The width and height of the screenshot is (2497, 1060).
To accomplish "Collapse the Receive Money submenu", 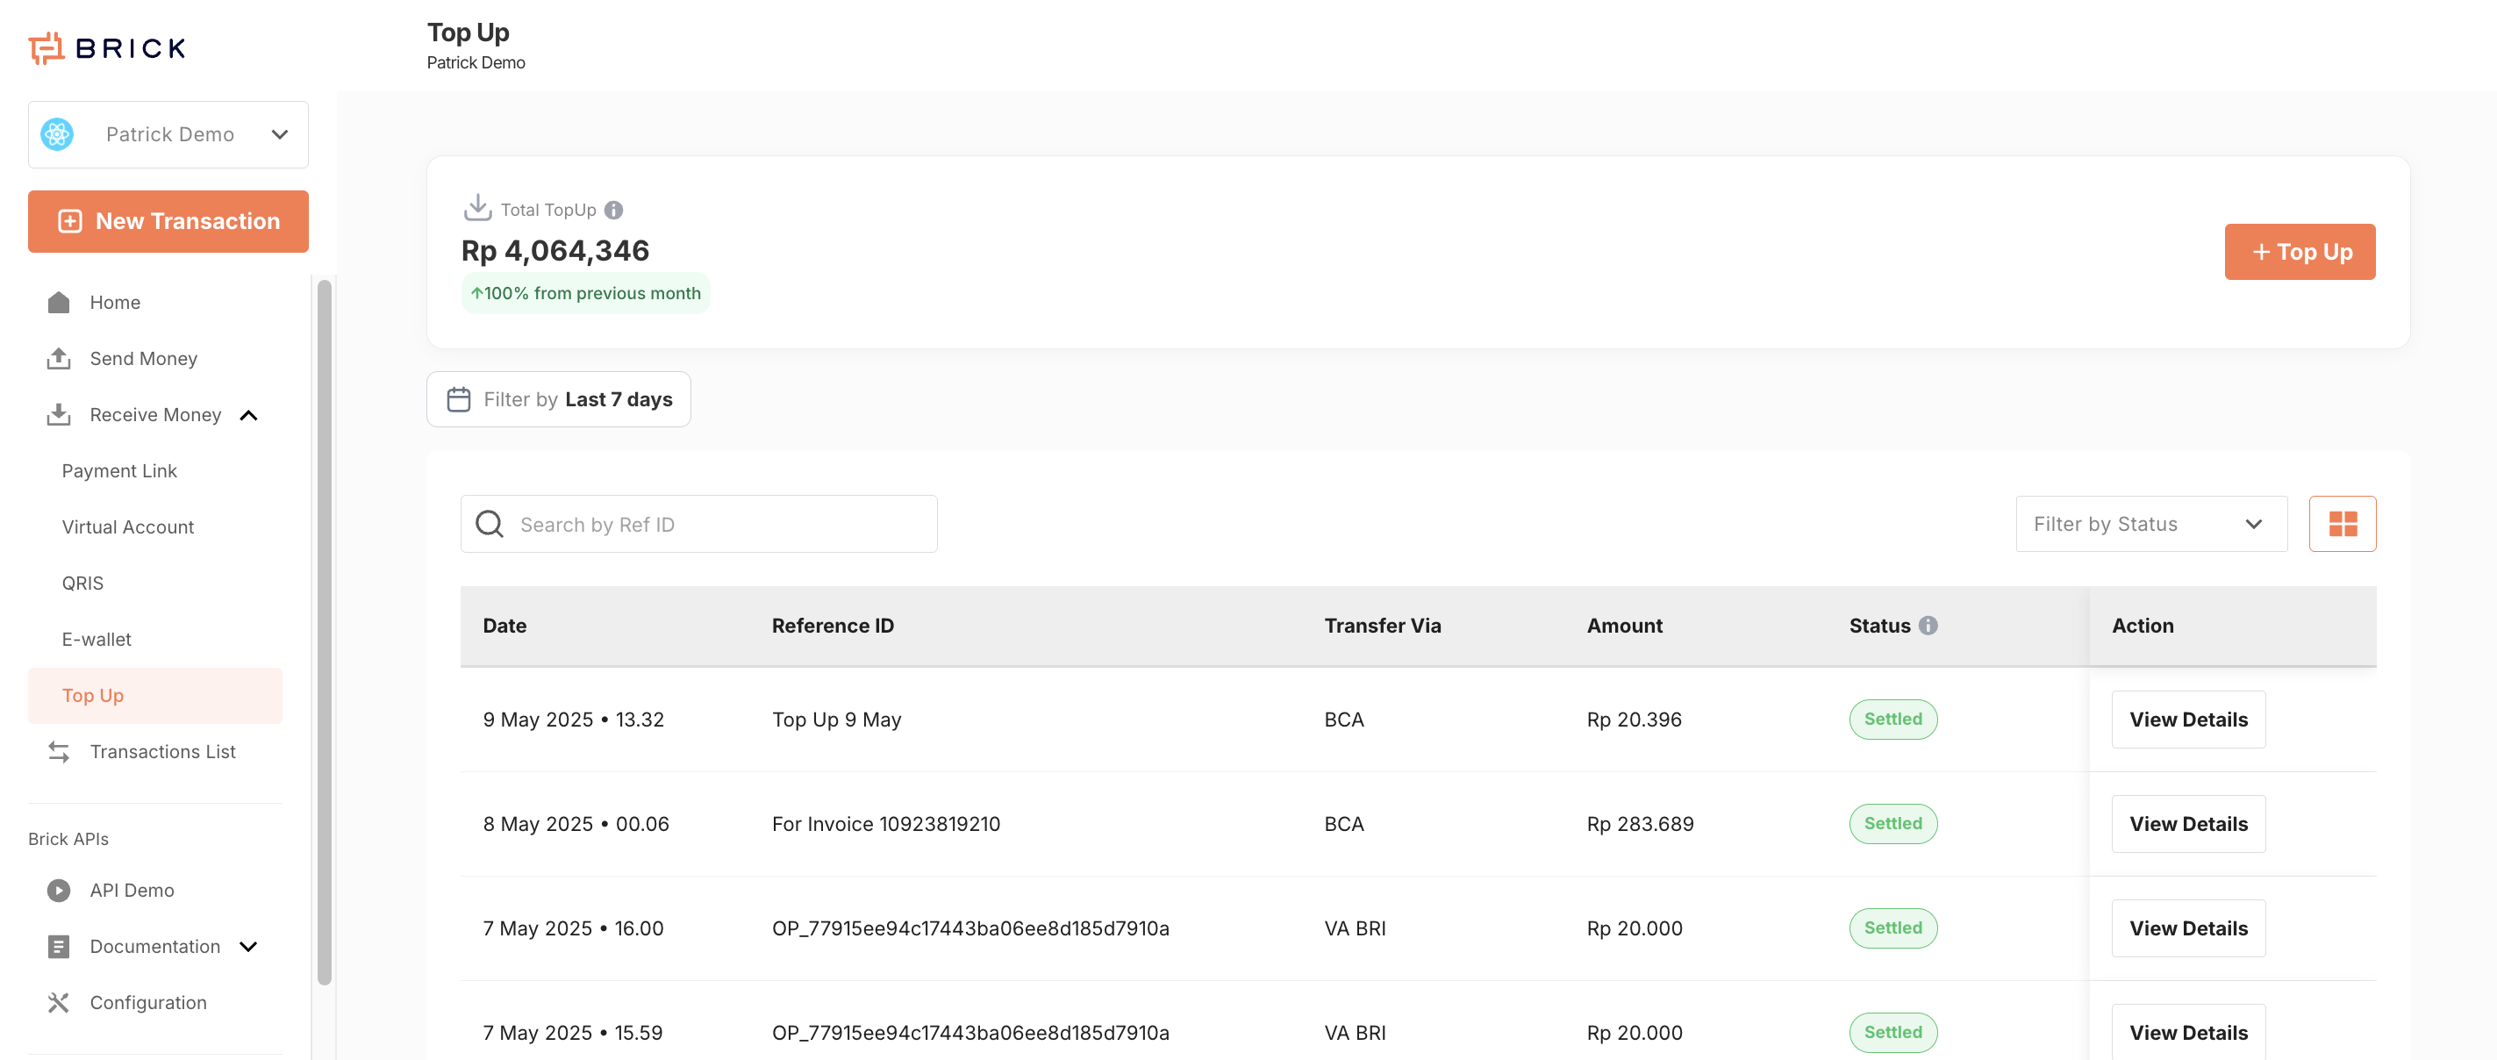I will [x=248, y=415].
